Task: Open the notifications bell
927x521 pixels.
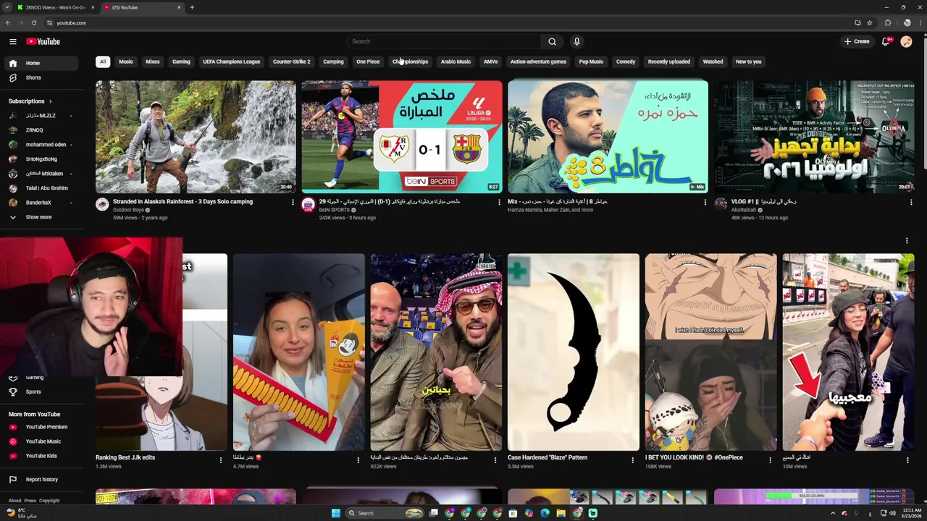Action: coord(885,41)
